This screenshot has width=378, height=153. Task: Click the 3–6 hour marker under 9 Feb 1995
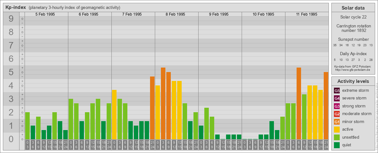[207, 145]
